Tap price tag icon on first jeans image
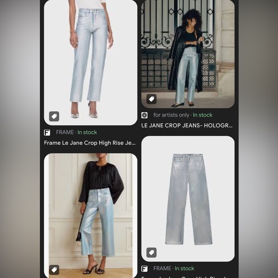278x278 pixels. (54, 116)
